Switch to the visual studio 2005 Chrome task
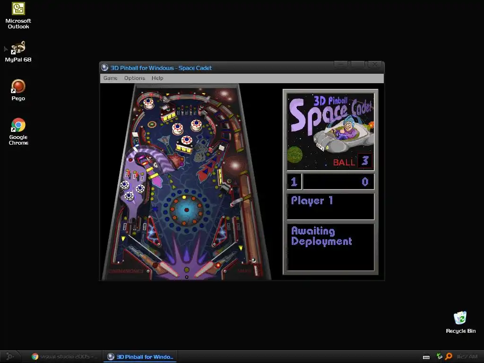This screenshot has width=484, height=363. tap(64, 356)
